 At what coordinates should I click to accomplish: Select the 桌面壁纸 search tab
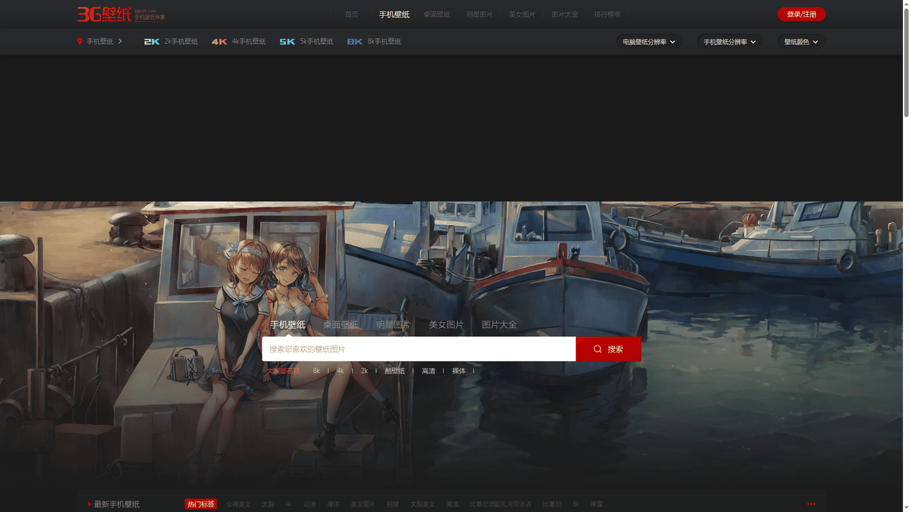pyautogui.click(x=341, y=324)
